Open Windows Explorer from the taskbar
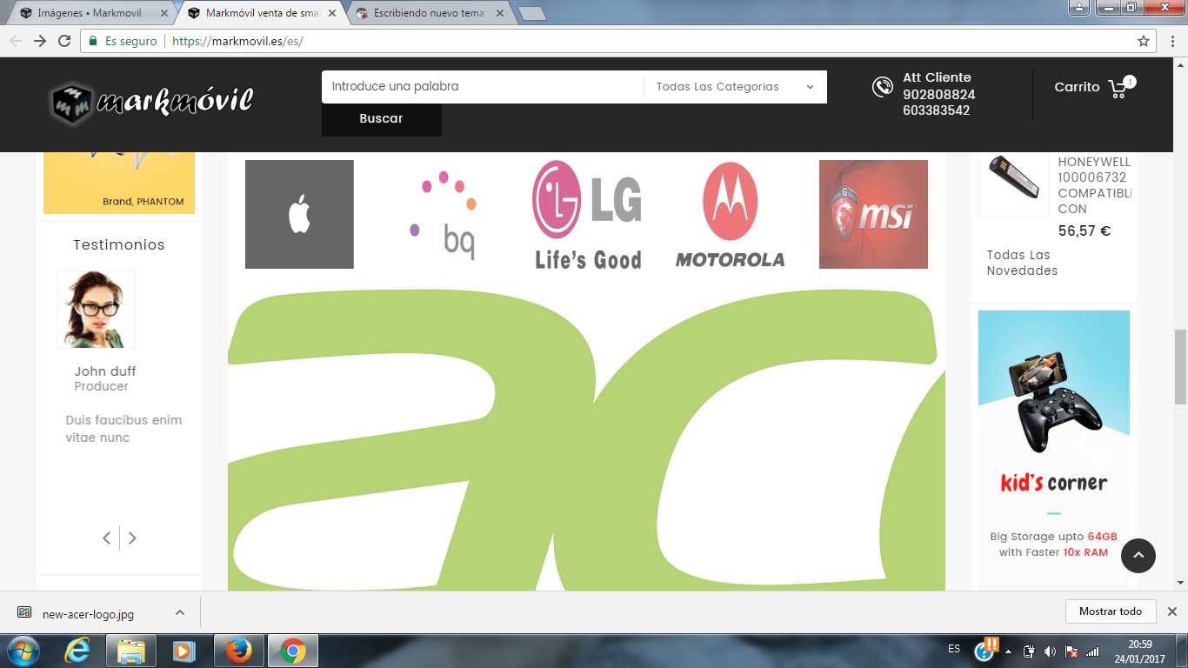The width and height of the screenshot is (1188, 668). [x=131, y=651]
